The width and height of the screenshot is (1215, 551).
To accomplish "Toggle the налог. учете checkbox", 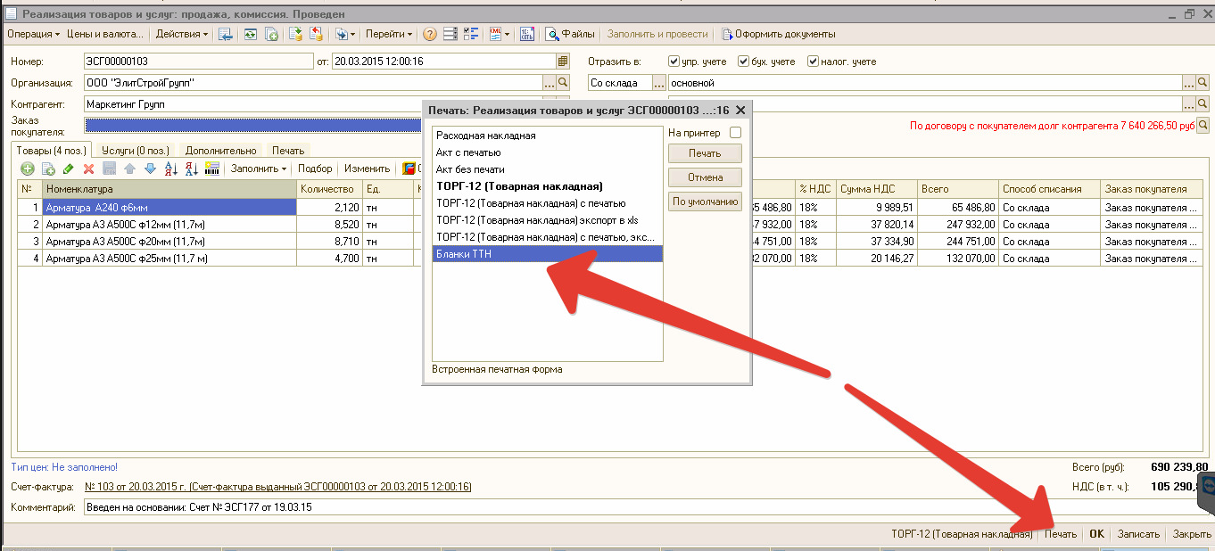I will pos(813,62).
